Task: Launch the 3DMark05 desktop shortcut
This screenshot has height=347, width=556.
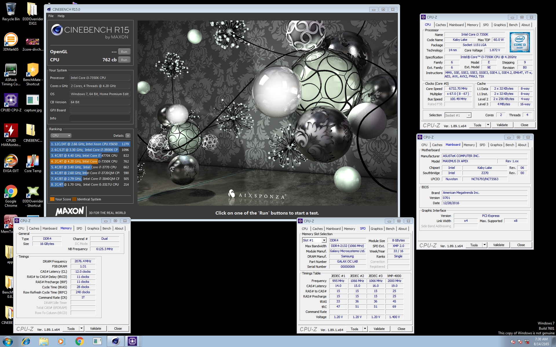Action: pos(11,42)
